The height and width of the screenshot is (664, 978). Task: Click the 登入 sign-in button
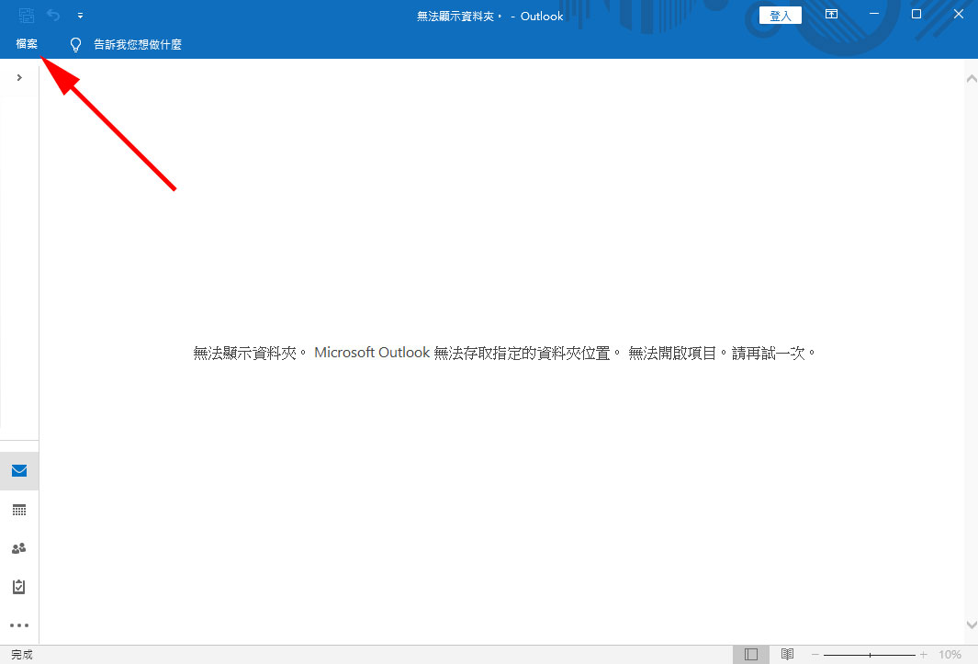point(781,16)
